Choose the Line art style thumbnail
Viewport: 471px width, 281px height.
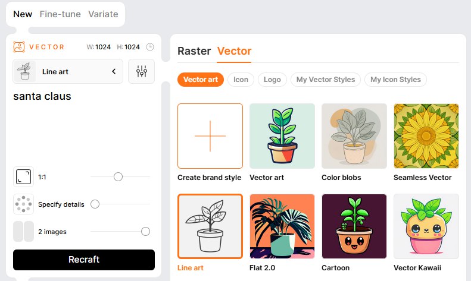tap(210, 226)
